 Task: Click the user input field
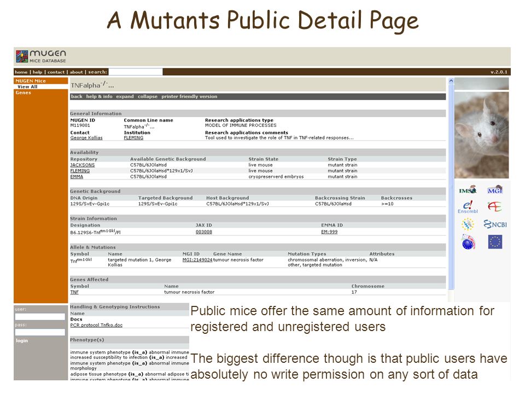pyautogui.click(x=40, y=317)
